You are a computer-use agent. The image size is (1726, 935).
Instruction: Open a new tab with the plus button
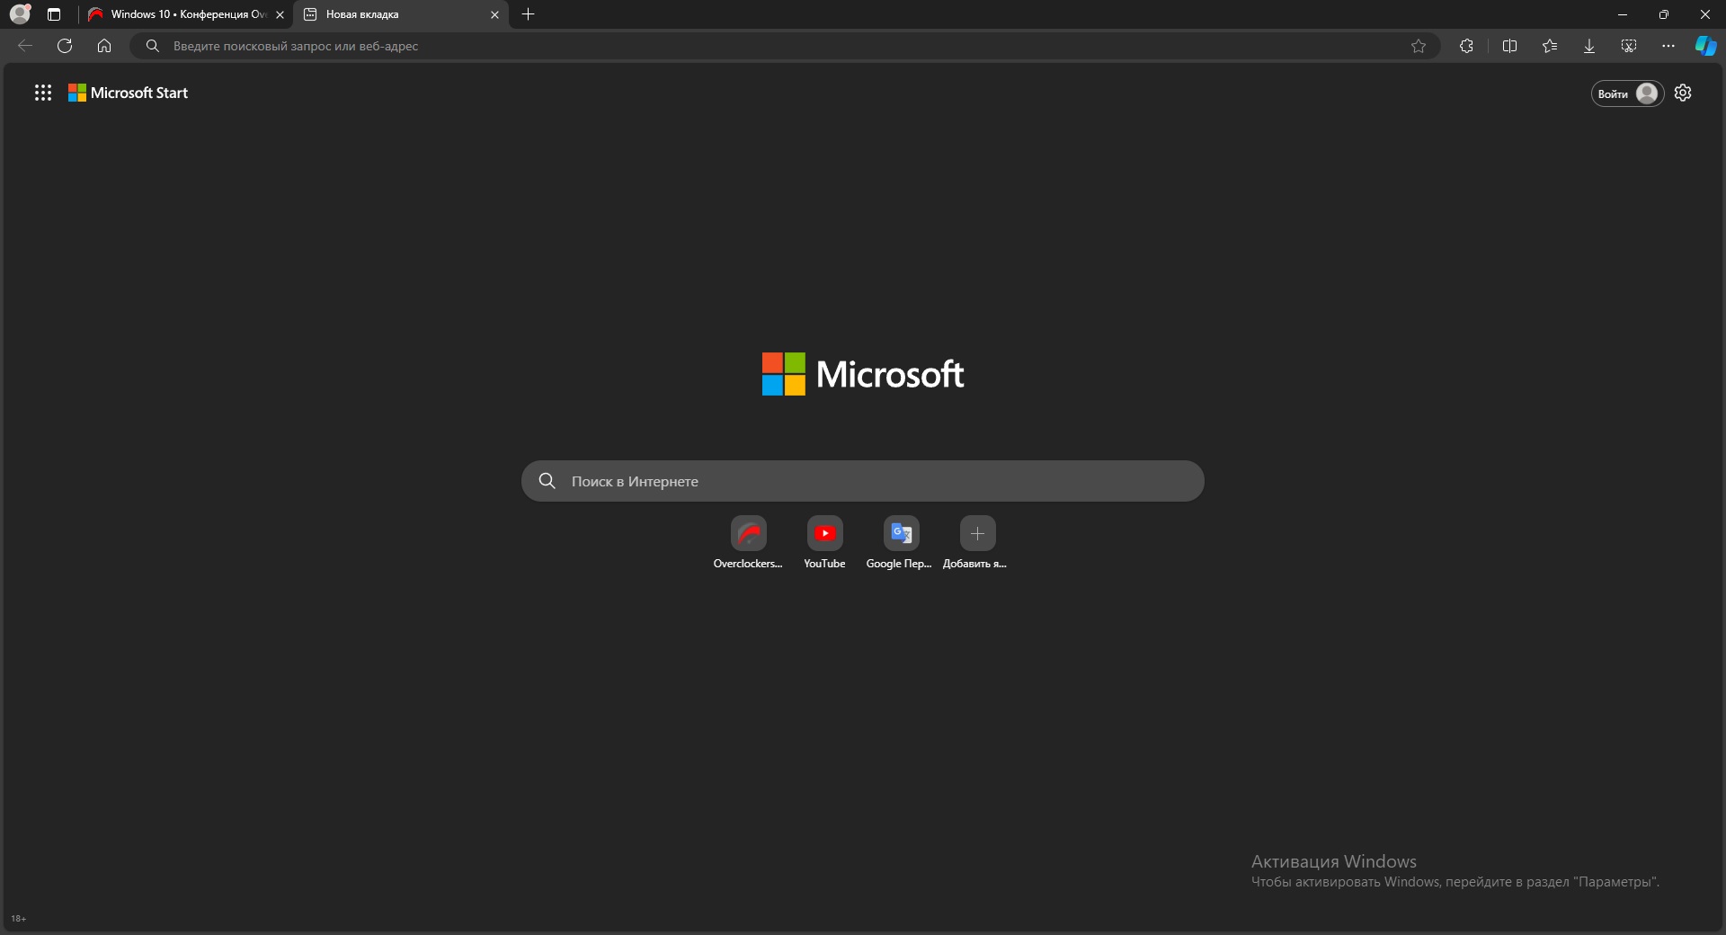(x=529, y=14)
